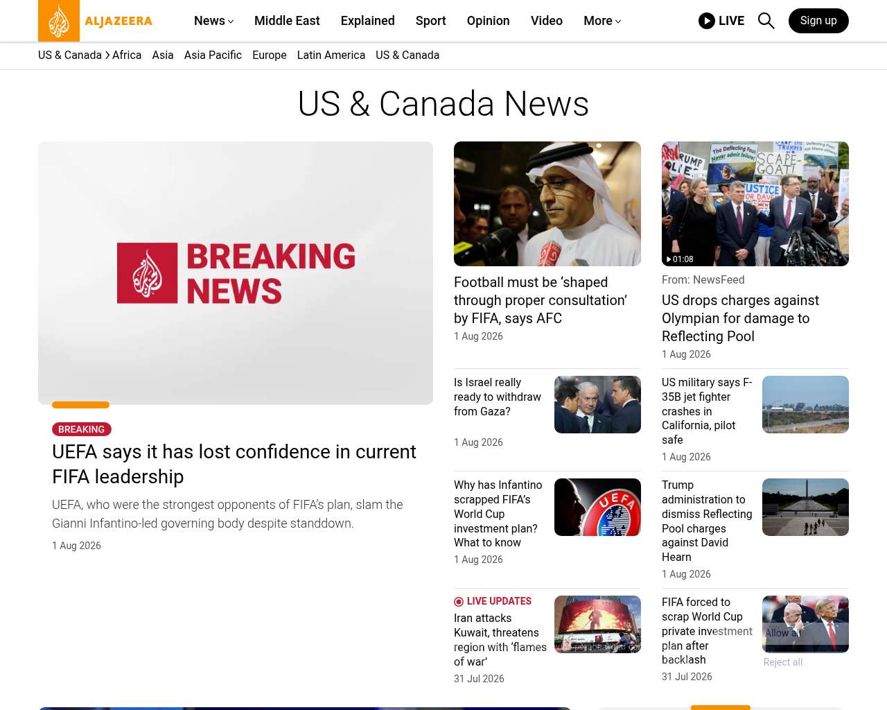This screenshot has height=710, width=887.
Task: Open 'Iran attacks Kuwait' live updates
Action: point(500,640)
